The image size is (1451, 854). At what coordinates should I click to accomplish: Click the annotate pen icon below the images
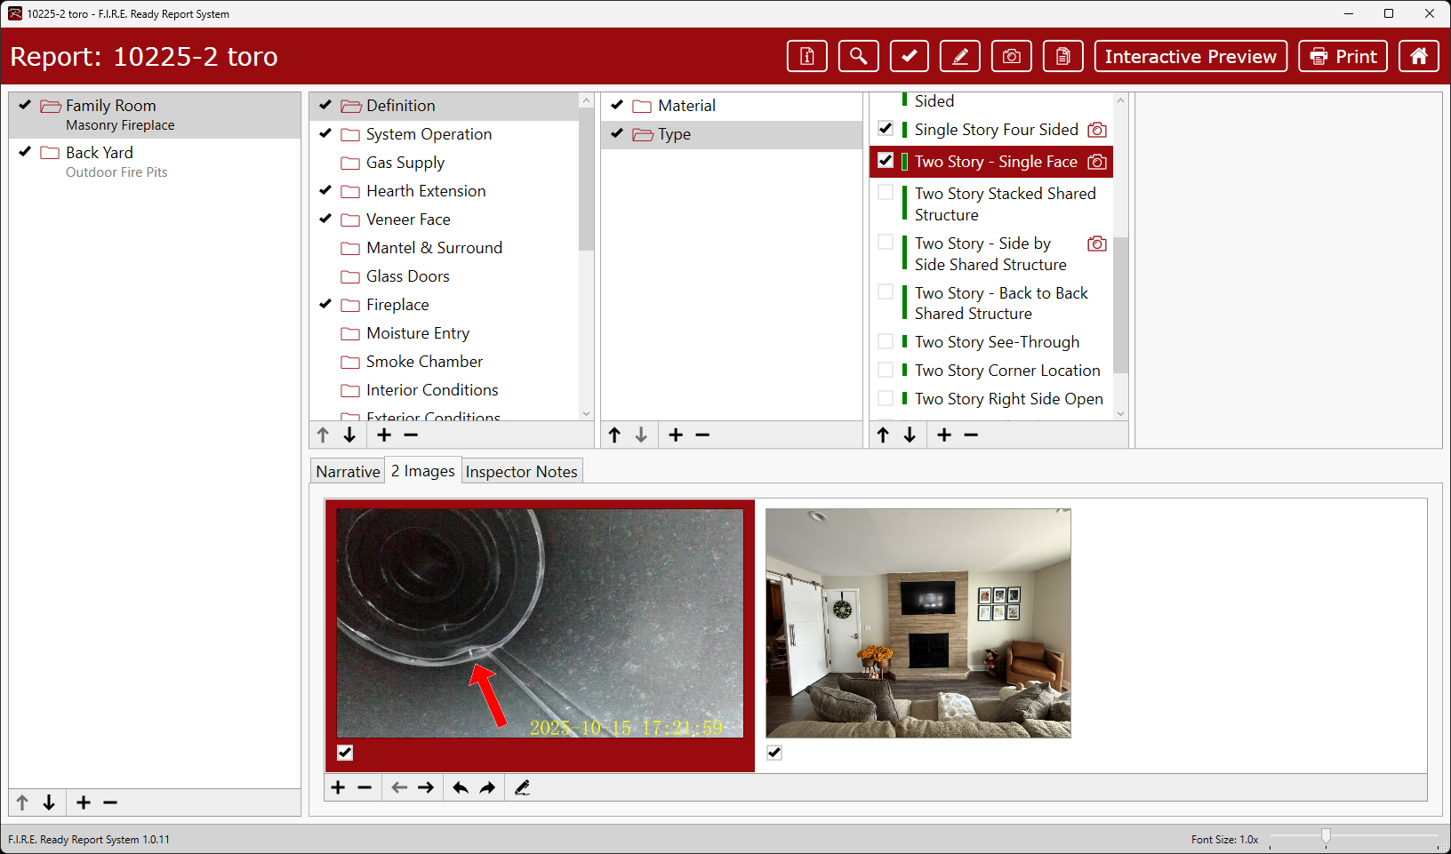[x=522, y=787]
